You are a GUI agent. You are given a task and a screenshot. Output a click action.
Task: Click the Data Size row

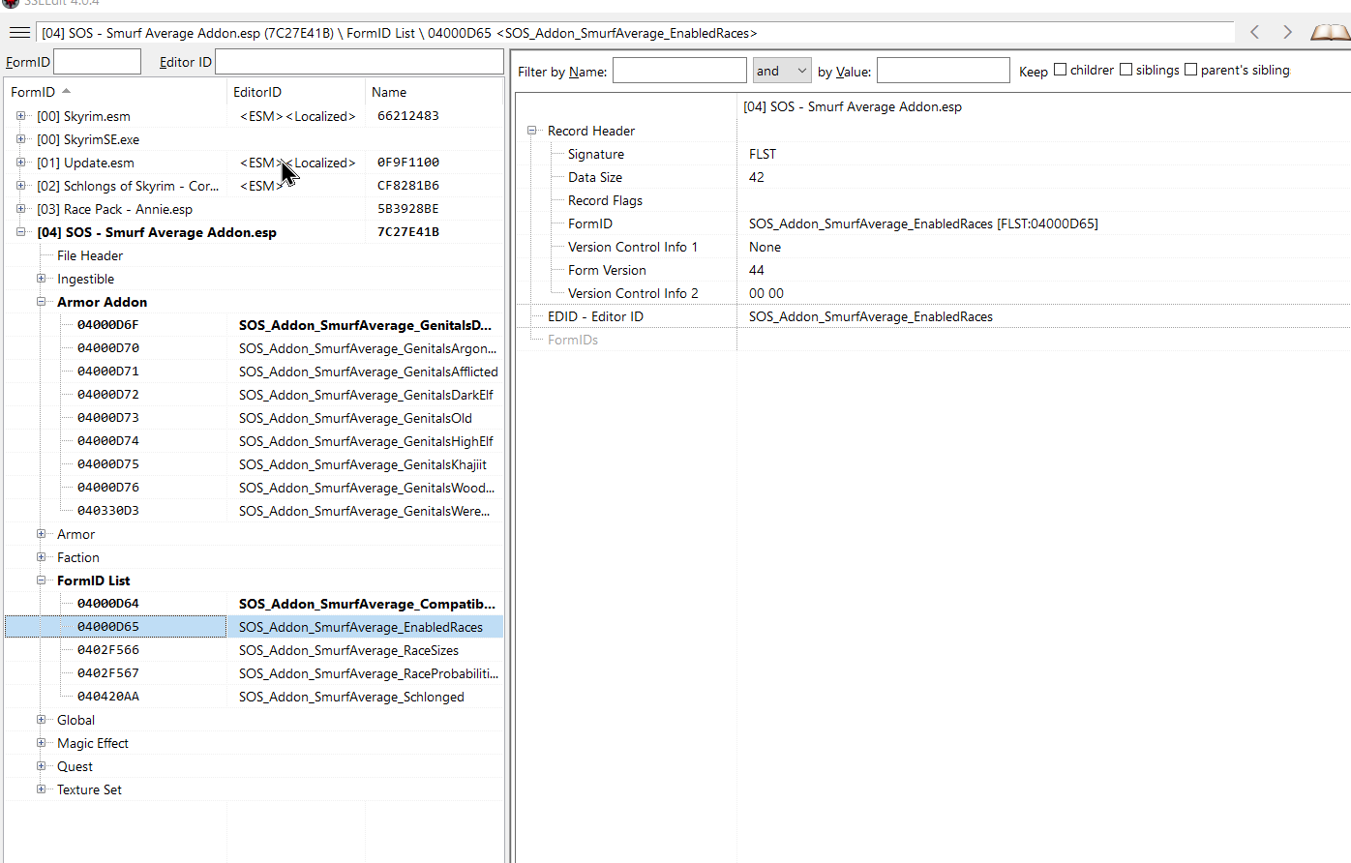pos(933,177)
